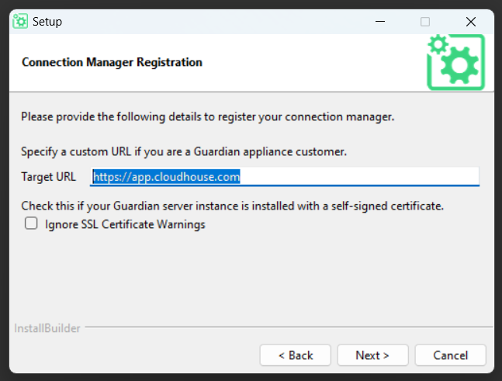This screenshot has width=502, height=381.
Task: Click the 'Setup' window title text
Action: pyautogui.click(x=47, y=22)
